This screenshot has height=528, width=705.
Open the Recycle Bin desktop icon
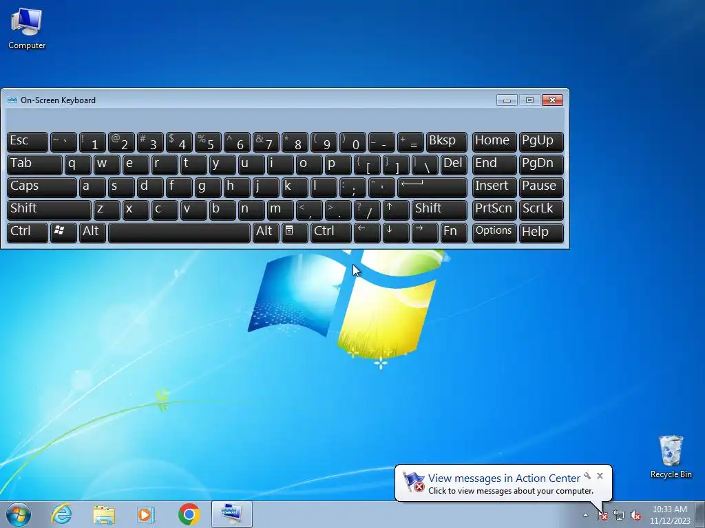[x=671, y=456]
